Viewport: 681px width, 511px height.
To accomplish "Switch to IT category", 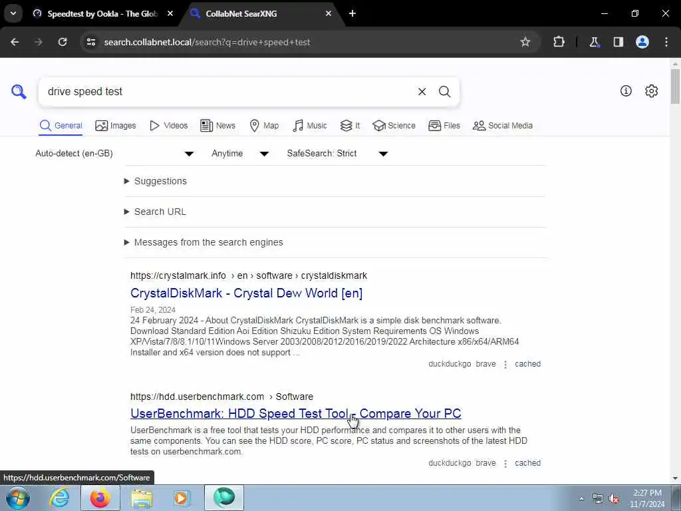I will click(x=350, y=126).
